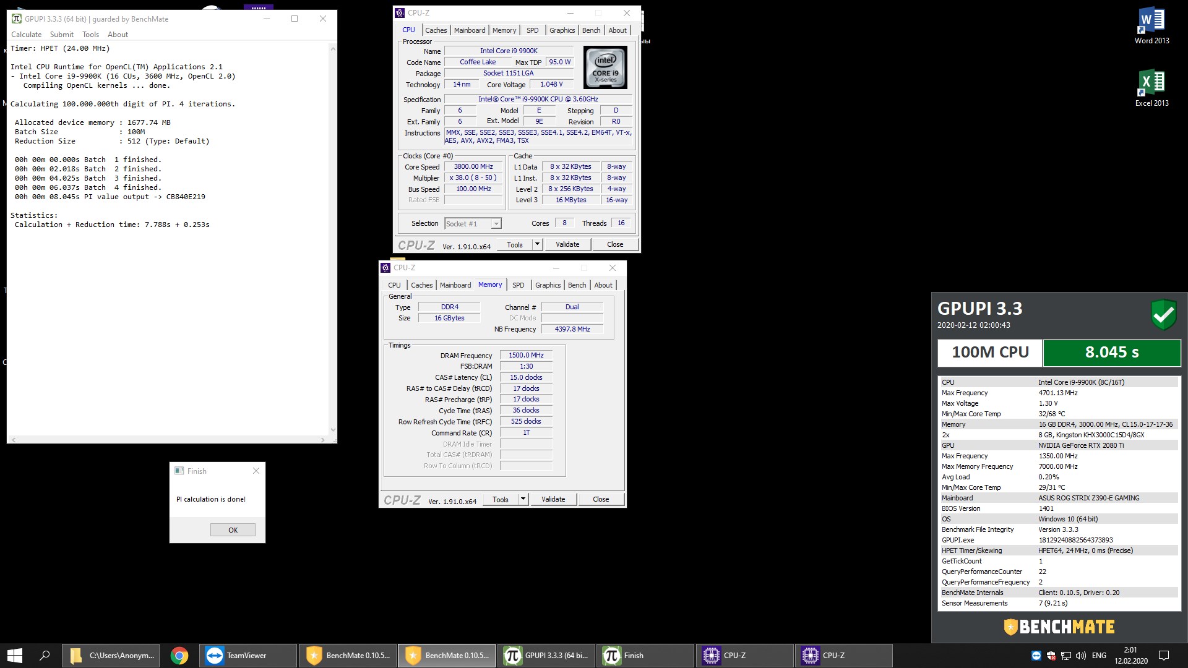The width and height of the screenshot is (1188, 668).
Task: Open Word 2013 desktop shortcut
Action: point(1151,26)
